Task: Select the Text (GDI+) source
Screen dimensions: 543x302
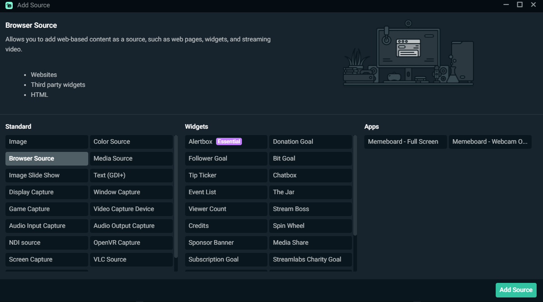Action: coord(131,175)
